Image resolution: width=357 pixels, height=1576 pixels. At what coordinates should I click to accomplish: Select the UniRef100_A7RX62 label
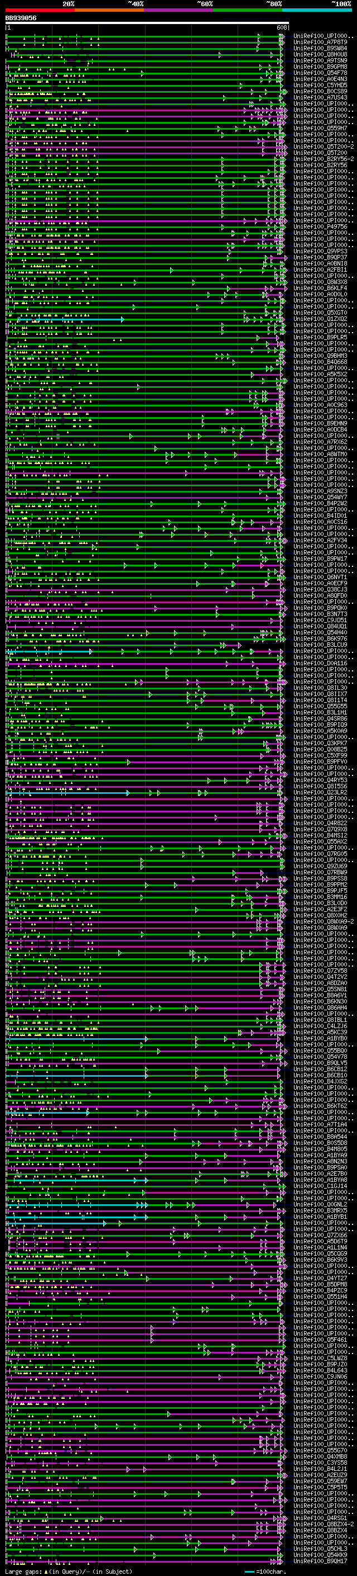tap(320, 442)
